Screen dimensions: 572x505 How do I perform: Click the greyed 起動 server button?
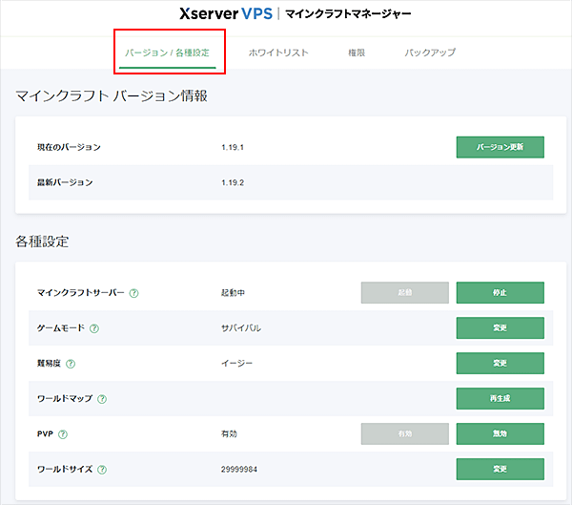point(405,292)
